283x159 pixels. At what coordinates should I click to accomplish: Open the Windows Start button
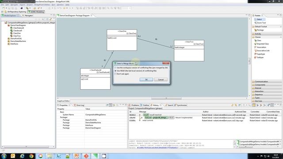pos(4,156)
